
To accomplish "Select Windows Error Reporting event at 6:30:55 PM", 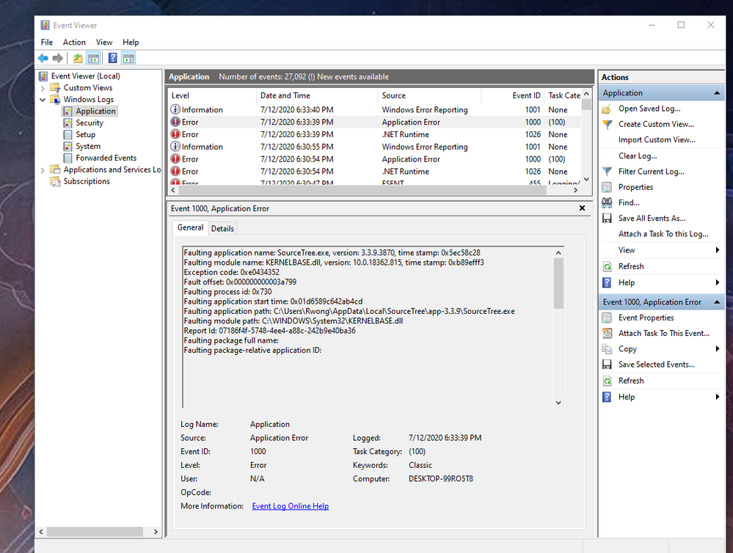I will click(374, 147).
